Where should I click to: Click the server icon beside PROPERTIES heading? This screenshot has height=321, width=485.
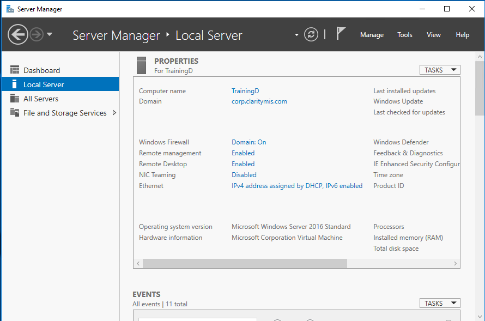(141, 65)
